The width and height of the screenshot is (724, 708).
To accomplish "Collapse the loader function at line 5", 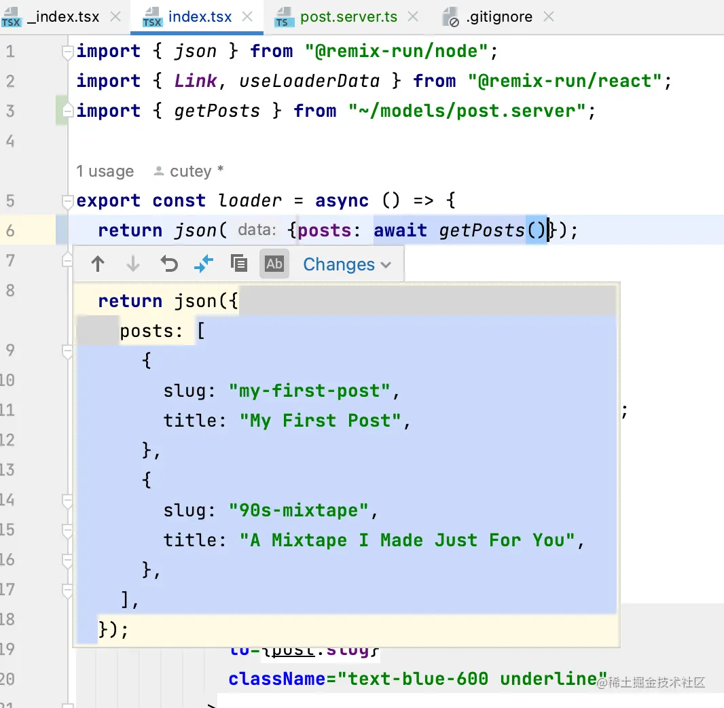I will coord(67,201).
